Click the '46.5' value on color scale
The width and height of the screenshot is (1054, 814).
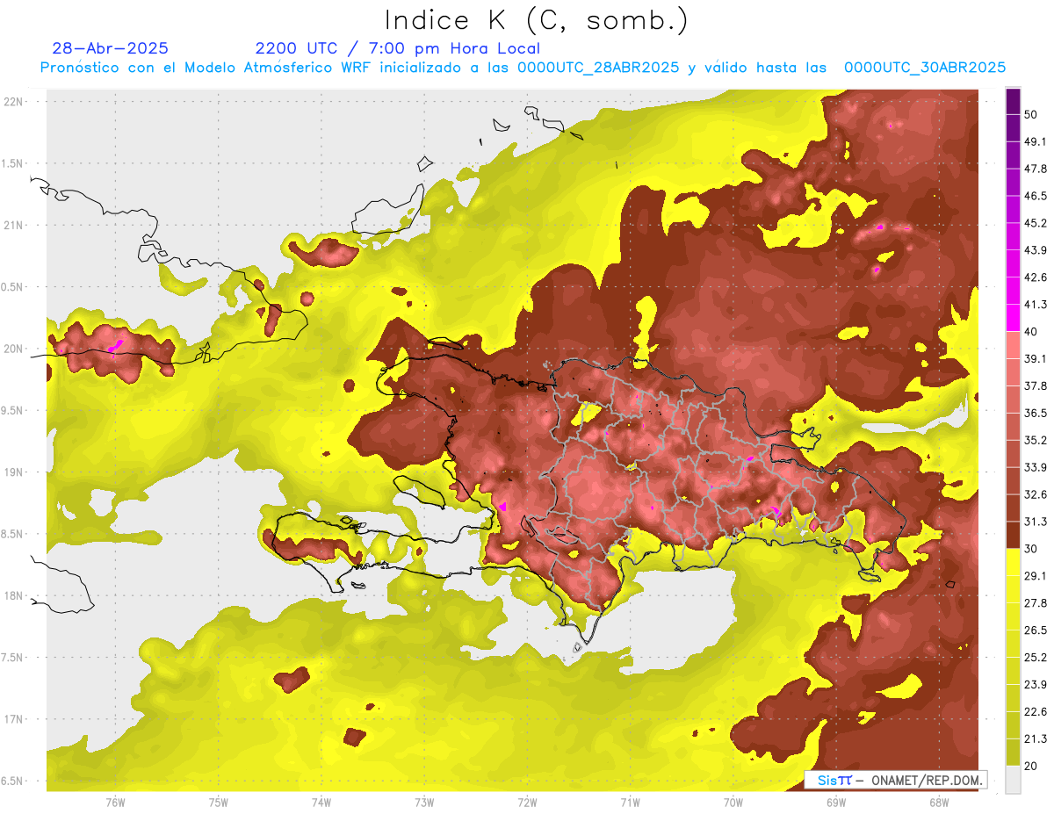click(x=1035, y=197)
